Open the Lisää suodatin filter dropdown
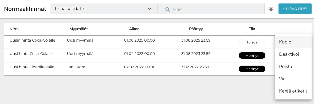This screenshot has height=104, width=314. point(104,9)
